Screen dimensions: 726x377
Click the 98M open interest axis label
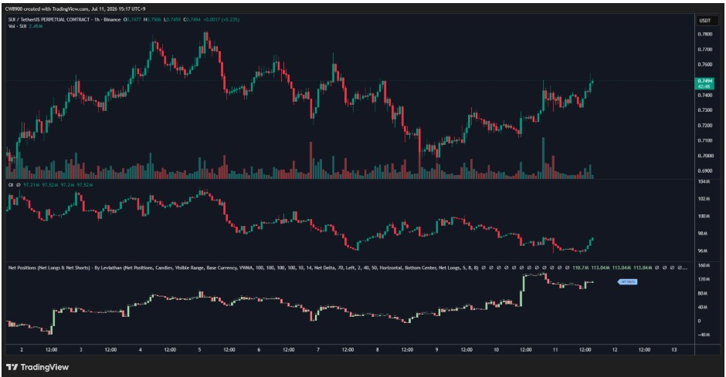coord(703,234)
